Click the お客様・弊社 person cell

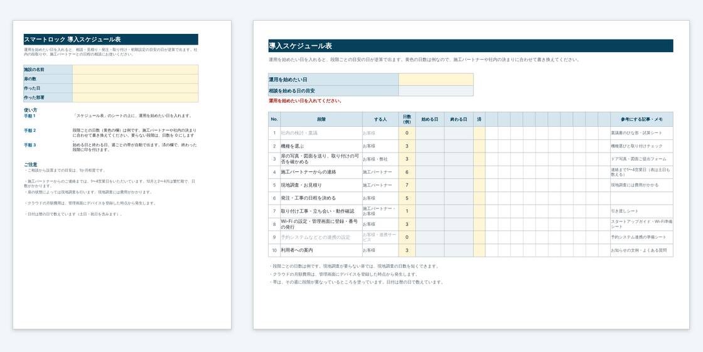click(x=380, y=159)
